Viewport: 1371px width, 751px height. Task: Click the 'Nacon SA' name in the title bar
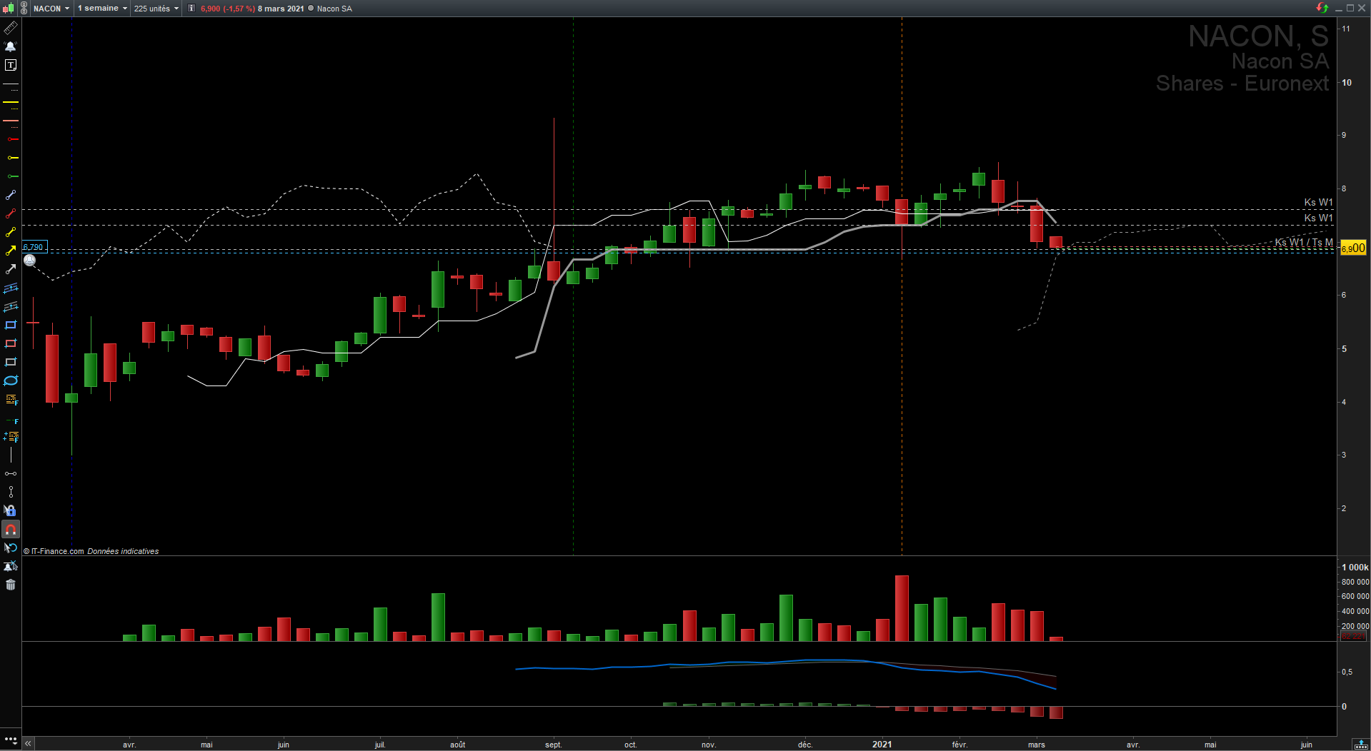coord(334,9)
